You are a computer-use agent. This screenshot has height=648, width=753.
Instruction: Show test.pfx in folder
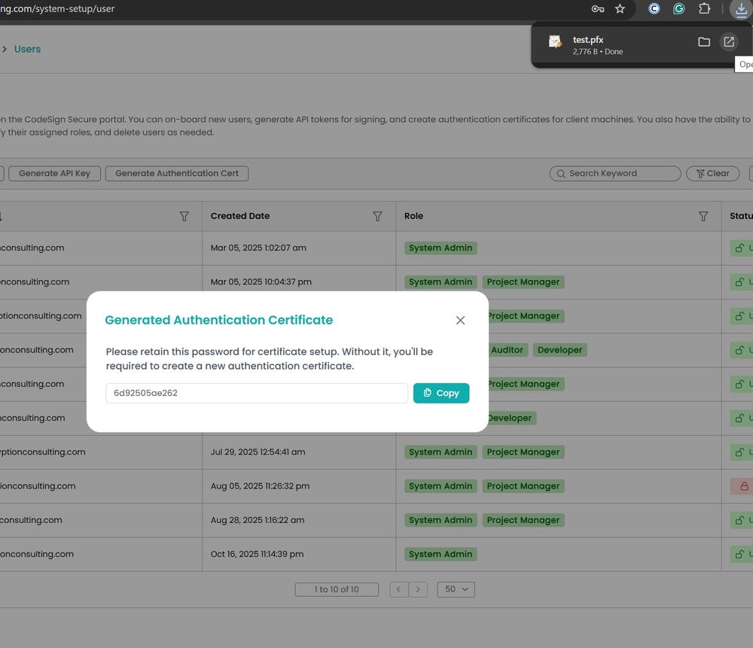pos(703,42)
